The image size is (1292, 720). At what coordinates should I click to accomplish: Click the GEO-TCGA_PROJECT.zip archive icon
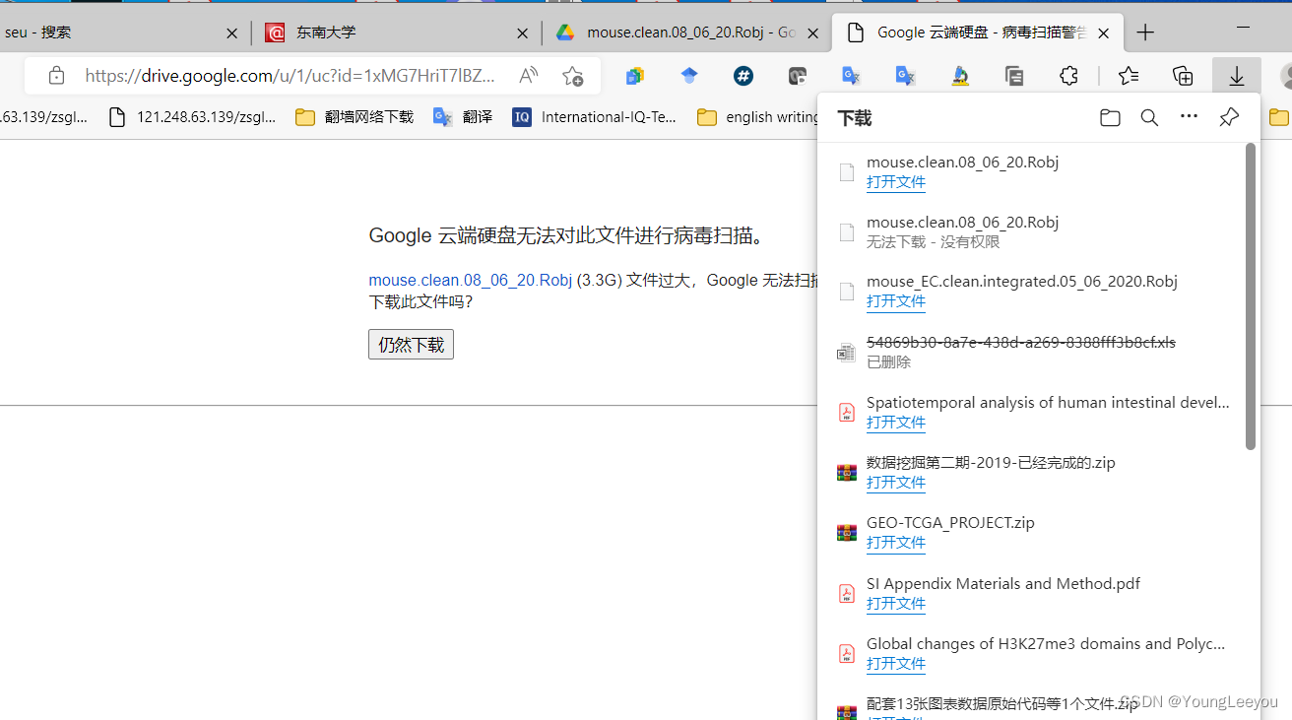click(846, 533)
